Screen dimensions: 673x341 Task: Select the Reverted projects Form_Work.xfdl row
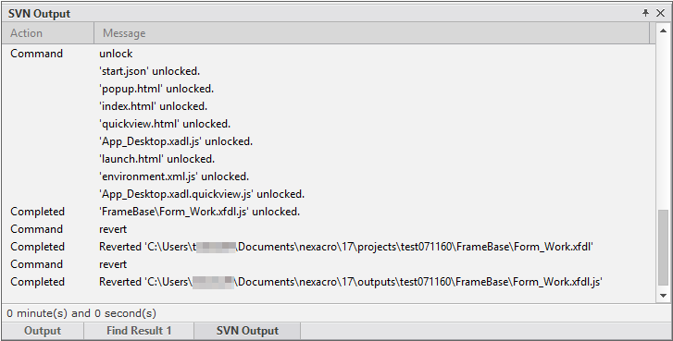[329, 247]
